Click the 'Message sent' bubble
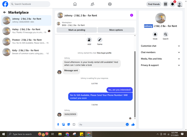This screenshot has width=187, height=137. coord(71,71)
